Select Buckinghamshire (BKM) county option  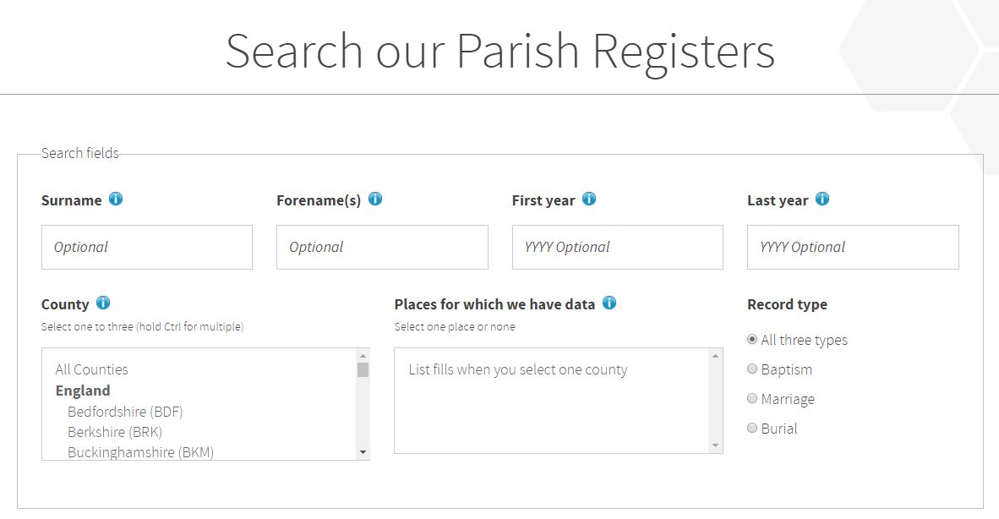[x=140, y=452]
